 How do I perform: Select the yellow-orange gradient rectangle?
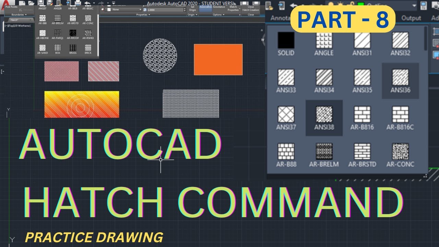[82, 104]
